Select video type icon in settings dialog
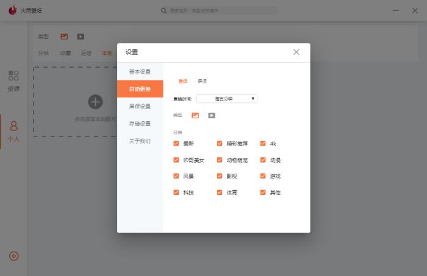 211,115
